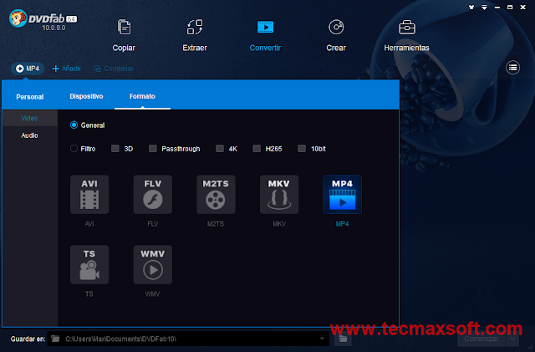Screen dimensions: 535x352
Task: Open the MP4 profile switcher
Action: pyautogui.click(x=28, y=69)
